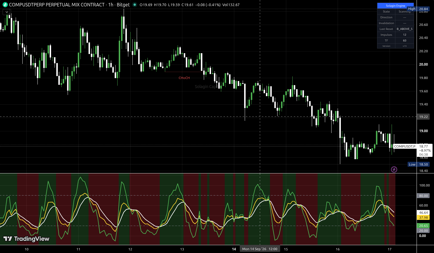Click date 17 on the time axis
434x253 pixels.
pos(390,249)
